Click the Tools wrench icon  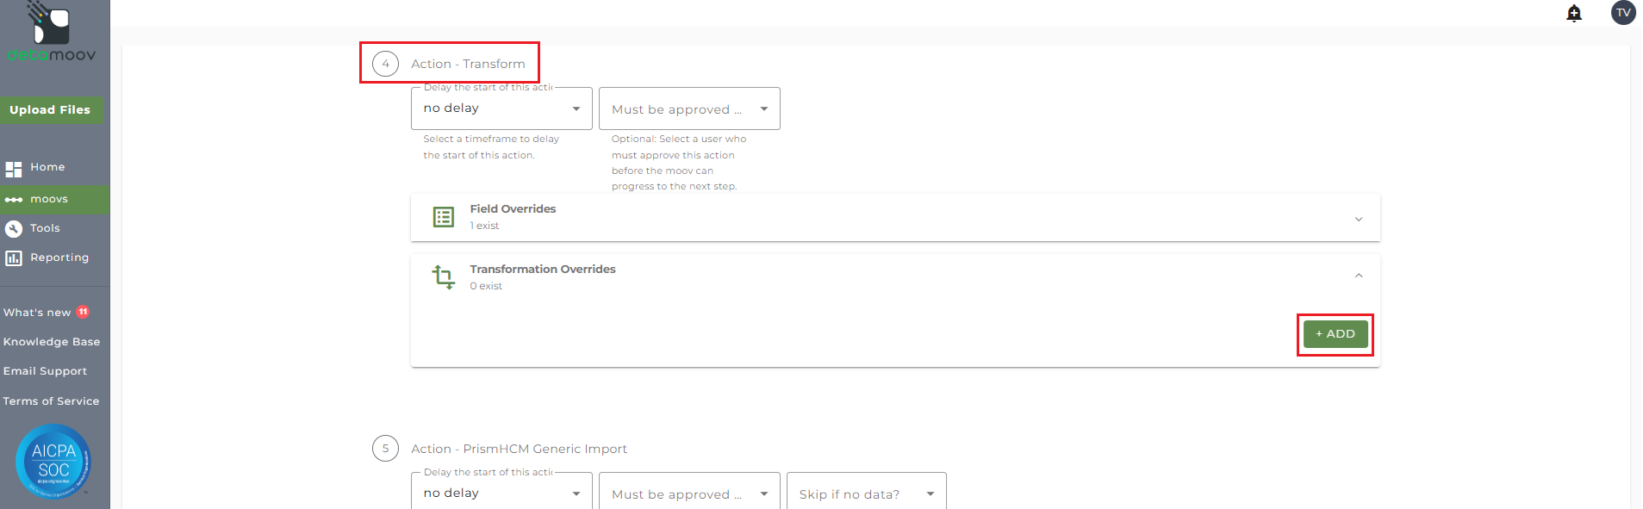[14, 229]
